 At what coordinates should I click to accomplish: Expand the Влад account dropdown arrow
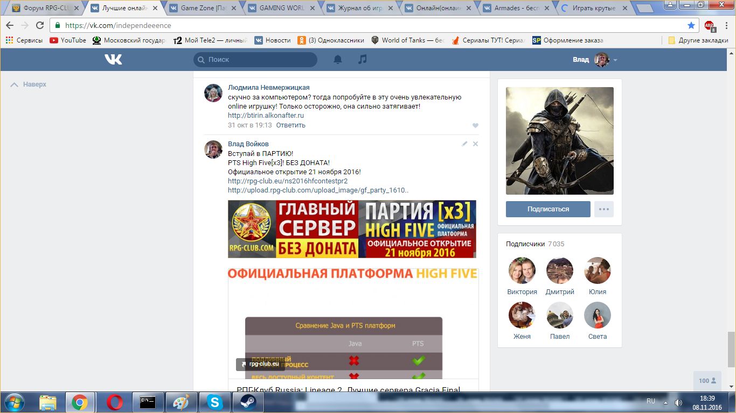[615, 60]
